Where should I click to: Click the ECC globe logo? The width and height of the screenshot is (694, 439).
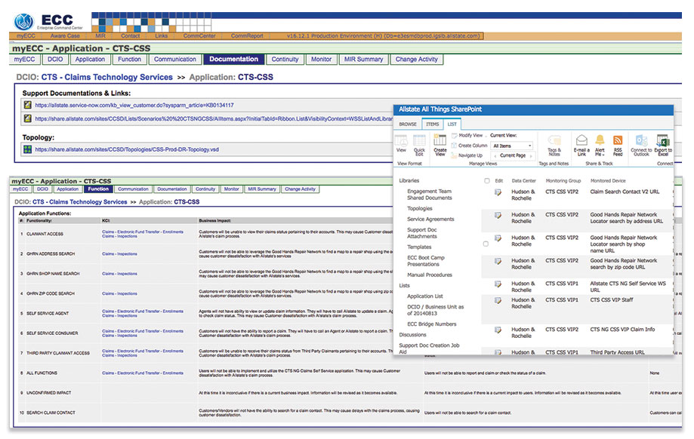[24, 21]
